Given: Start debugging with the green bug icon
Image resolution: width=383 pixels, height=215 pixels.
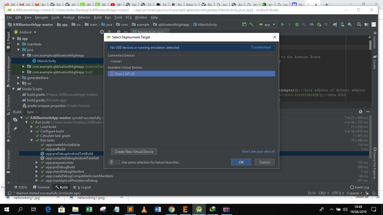Looking at the screenshot, I should [x=297, y=24].
